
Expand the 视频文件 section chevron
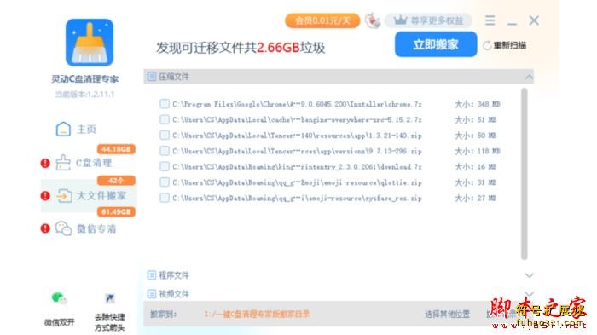point(529,294)
